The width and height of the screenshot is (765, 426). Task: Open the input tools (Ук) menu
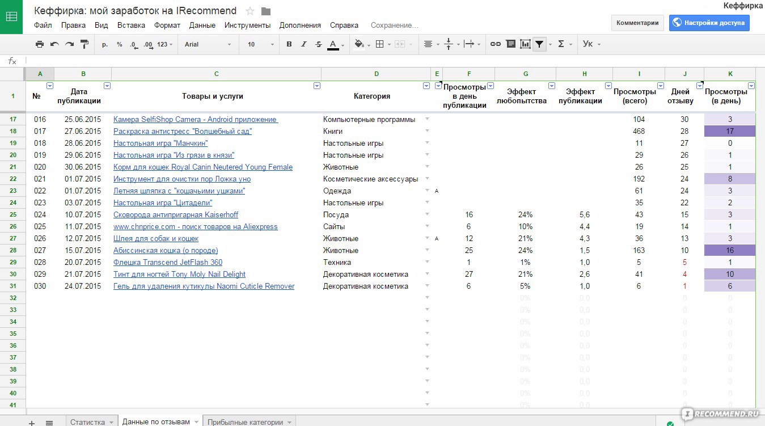[591, 44]
